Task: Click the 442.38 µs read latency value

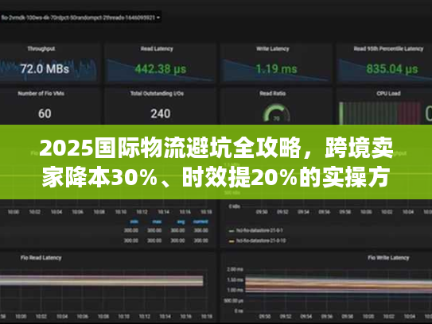Action: pos(161,69)
